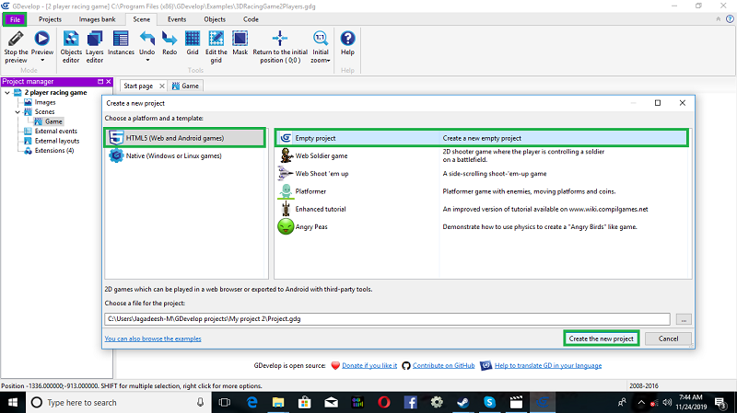This screenshot has height=413, width=737.
Task: Return to the initial position (0;0)
Action: tap(280, 47)
